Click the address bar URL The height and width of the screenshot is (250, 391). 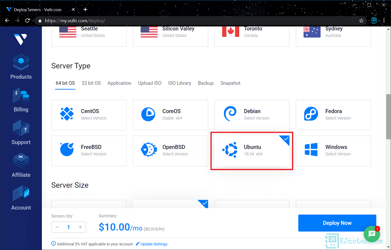coord(75,21)
